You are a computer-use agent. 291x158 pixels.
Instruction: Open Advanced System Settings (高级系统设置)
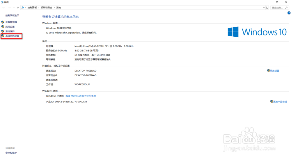(x=12, y=36)
